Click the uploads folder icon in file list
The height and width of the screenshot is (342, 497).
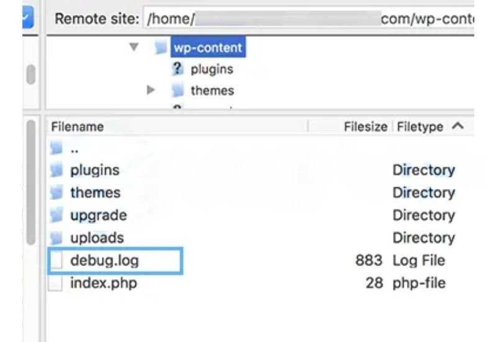point(57,238)
